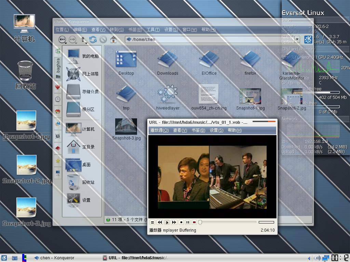
Task: Select the 我的电脑 entry in the sidebar
Action: click(x=82, y=56)
